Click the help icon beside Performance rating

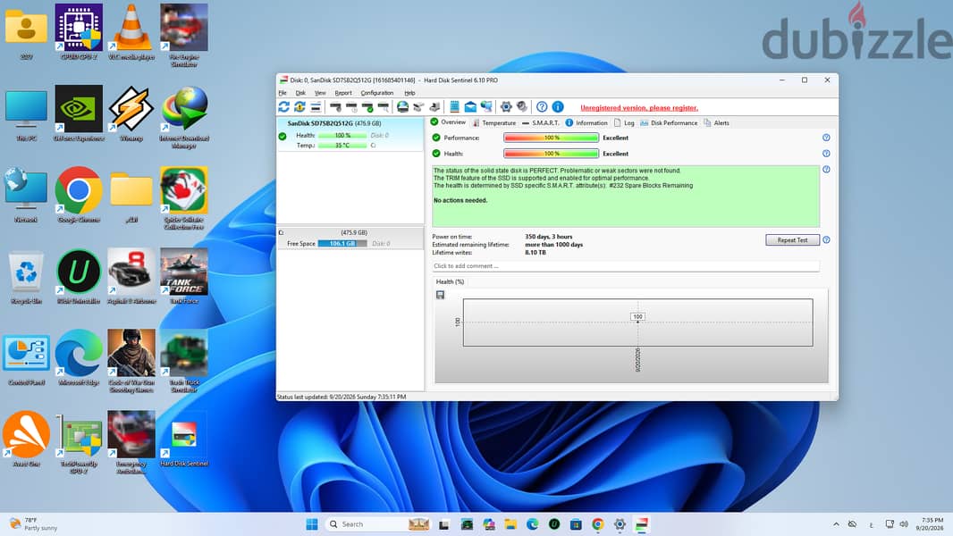[826, 138]
